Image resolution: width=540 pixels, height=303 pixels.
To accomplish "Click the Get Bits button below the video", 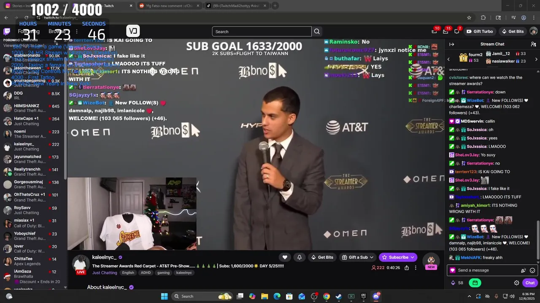I will [x=322, y=257].
